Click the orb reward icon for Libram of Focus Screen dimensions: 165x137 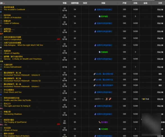pyautogui.click(x=100, y=129)
